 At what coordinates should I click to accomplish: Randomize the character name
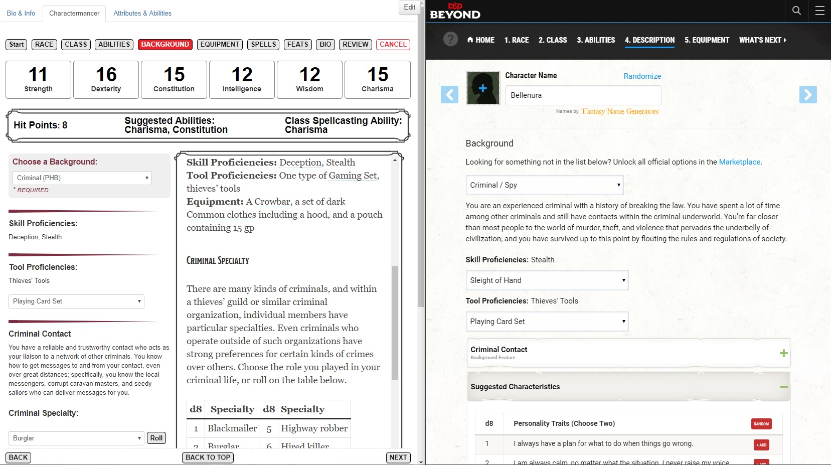(642, 76)
